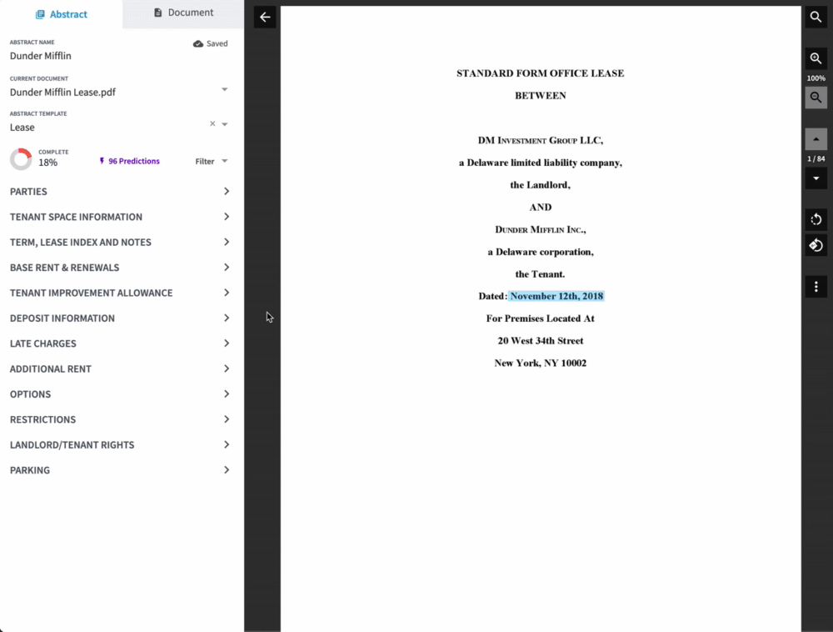
Task: Expand BASE RENT & RENEWALS section
Action: click(119, 268)
